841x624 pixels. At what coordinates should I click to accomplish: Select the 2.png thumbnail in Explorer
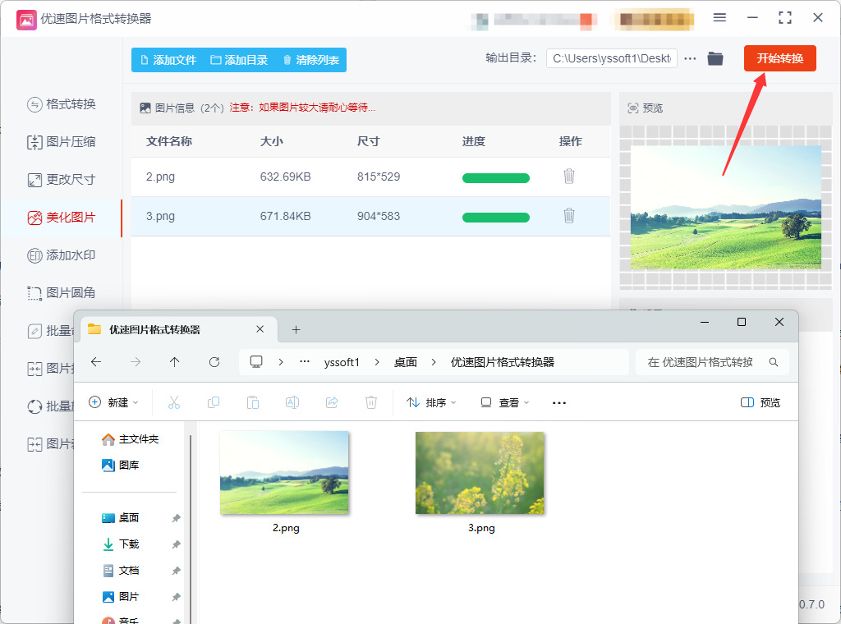coord(284,473)
